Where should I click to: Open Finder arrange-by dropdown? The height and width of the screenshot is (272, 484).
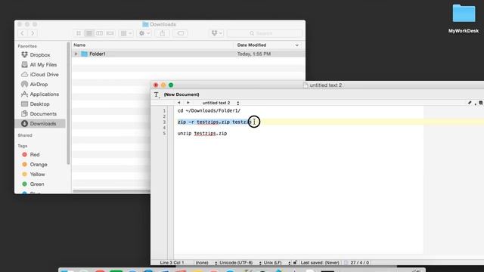(126, 33)
